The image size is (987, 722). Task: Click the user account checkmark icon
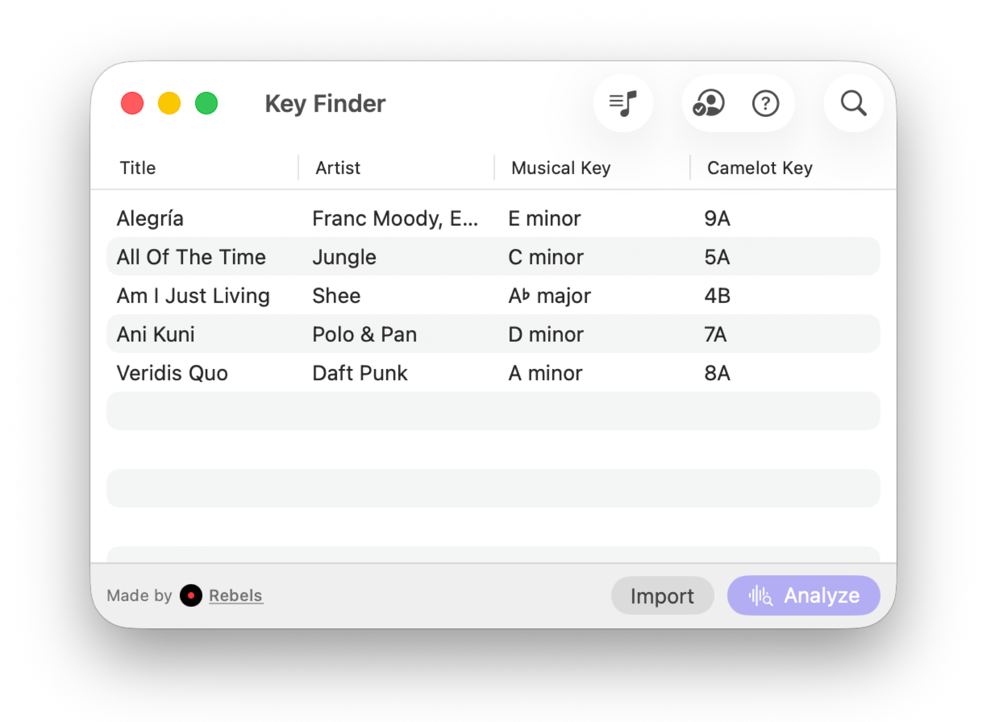pos(709,103)
